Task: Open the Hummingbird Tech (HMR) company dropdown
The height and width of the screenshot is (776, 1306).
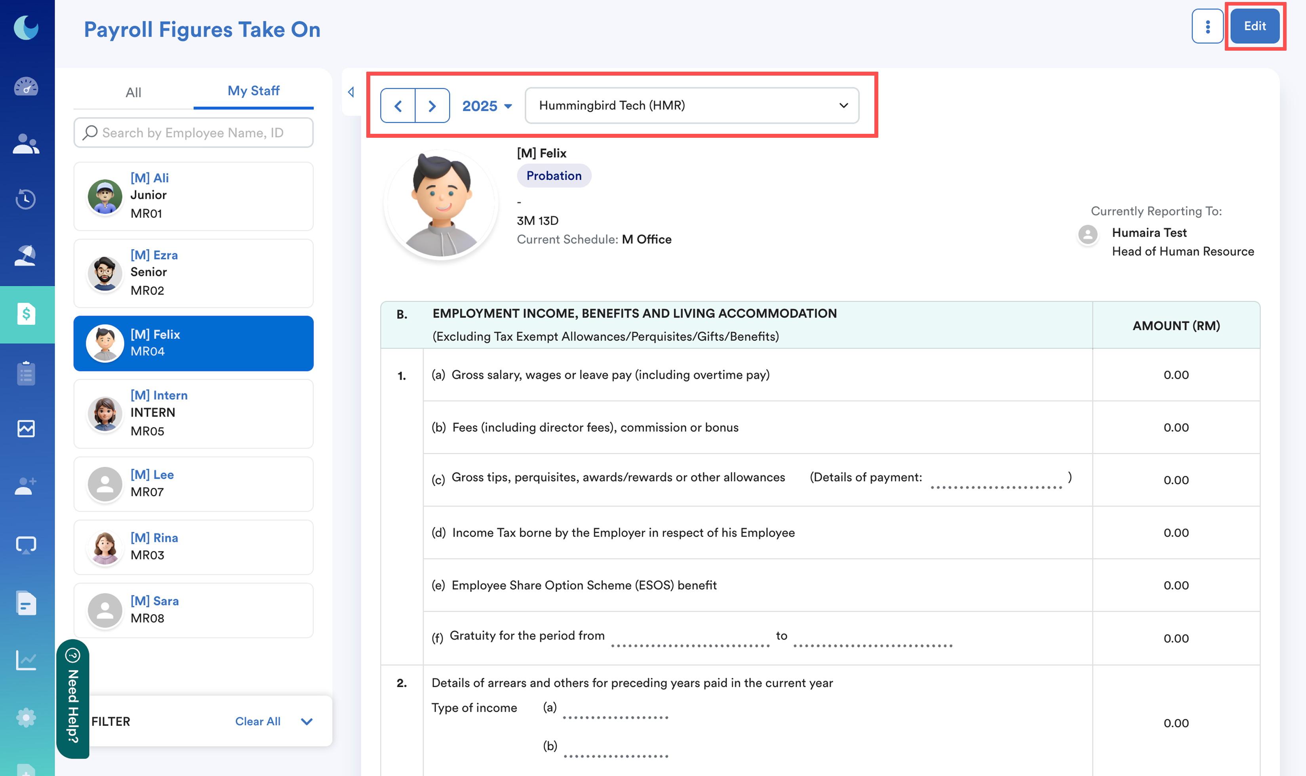Action: pos(691,106)
